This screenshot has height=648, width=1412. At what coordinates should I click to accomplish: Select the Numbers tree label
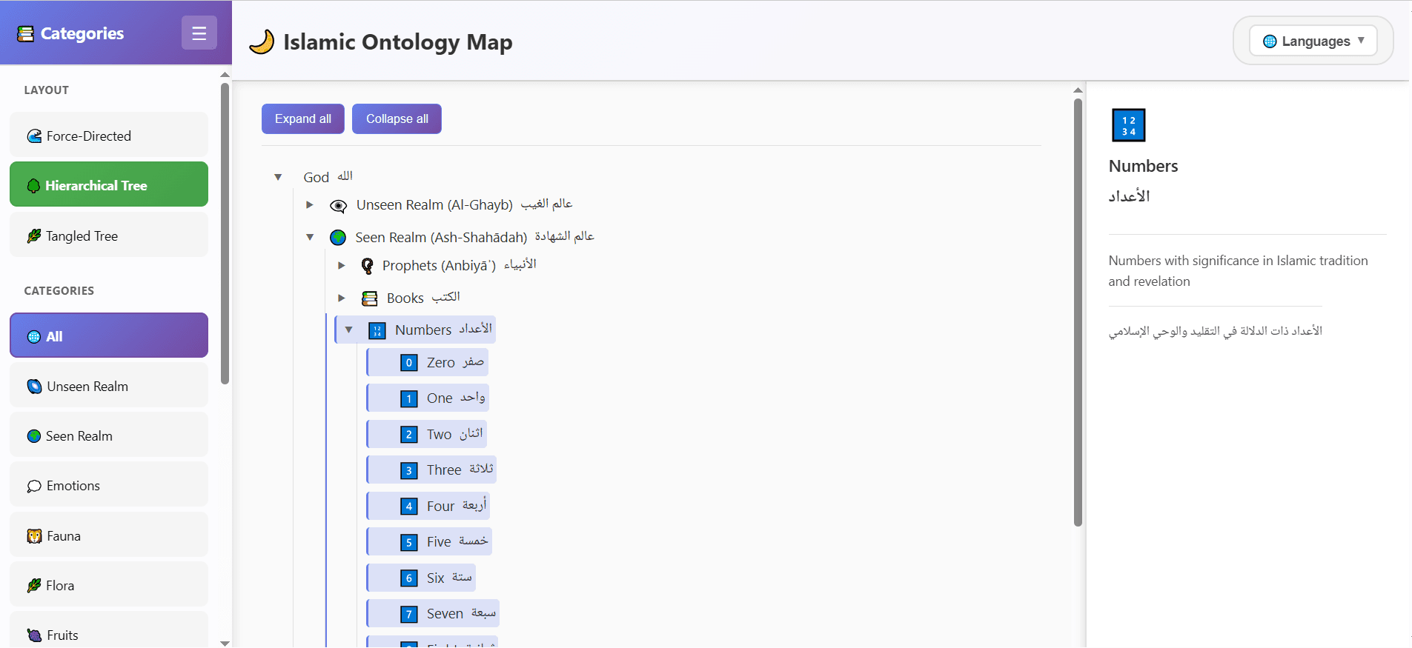423,330
